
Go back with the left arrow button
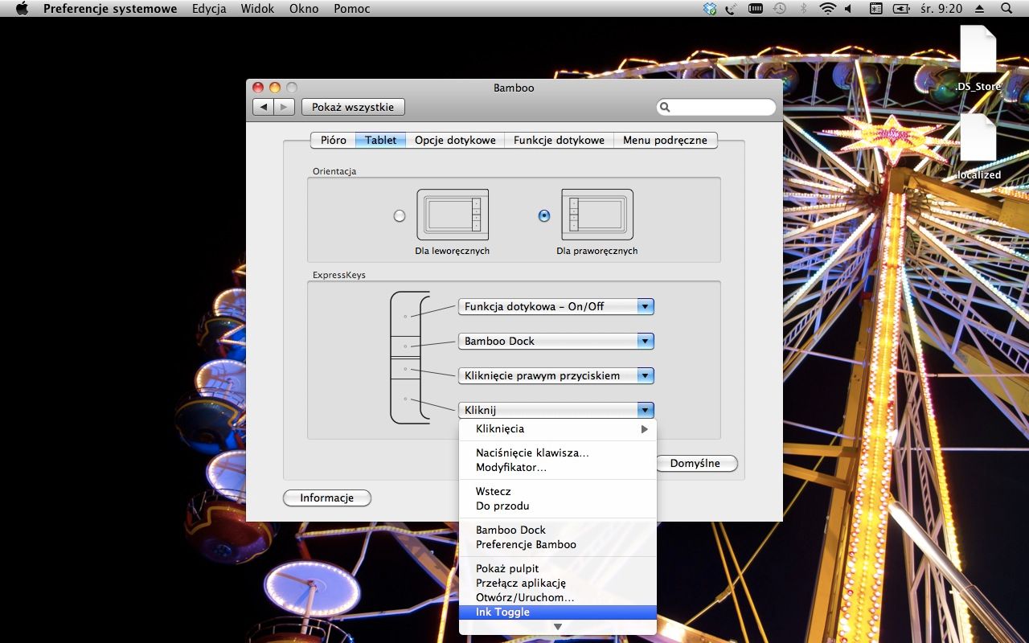(264, 107)
